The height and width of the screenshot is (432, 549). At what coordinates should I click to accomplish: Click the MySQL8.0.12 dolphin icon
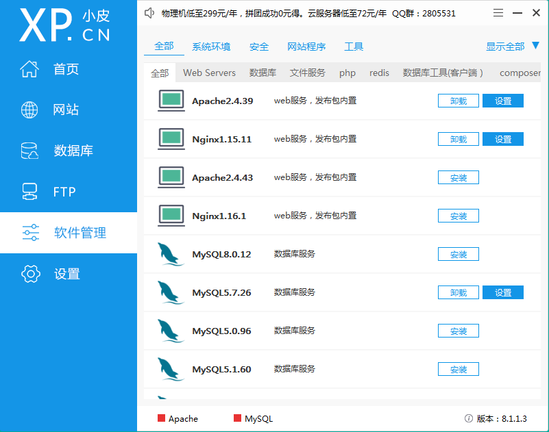170,254
